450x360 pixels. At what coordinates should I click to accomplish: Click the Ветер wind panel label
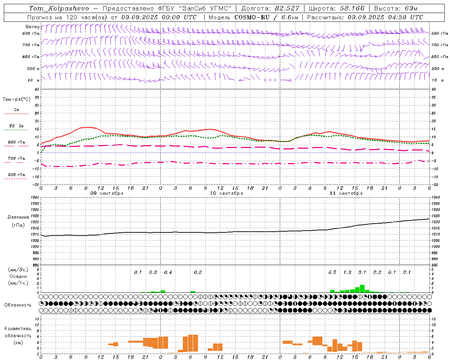point(32,27)
